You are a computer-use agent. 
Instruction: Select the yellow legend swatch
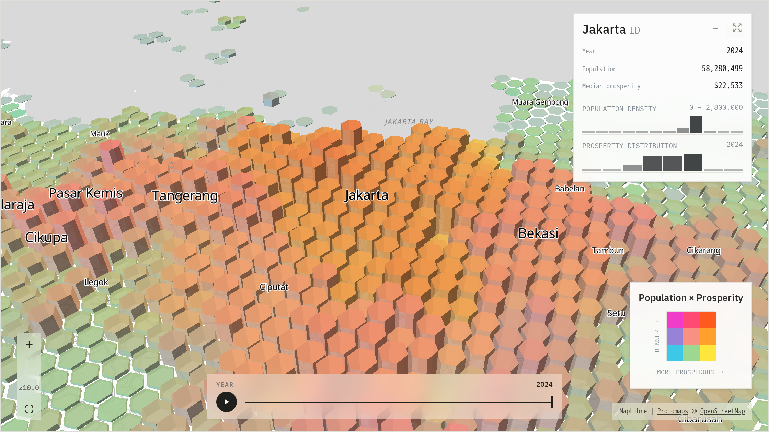(x=708, y=353)
